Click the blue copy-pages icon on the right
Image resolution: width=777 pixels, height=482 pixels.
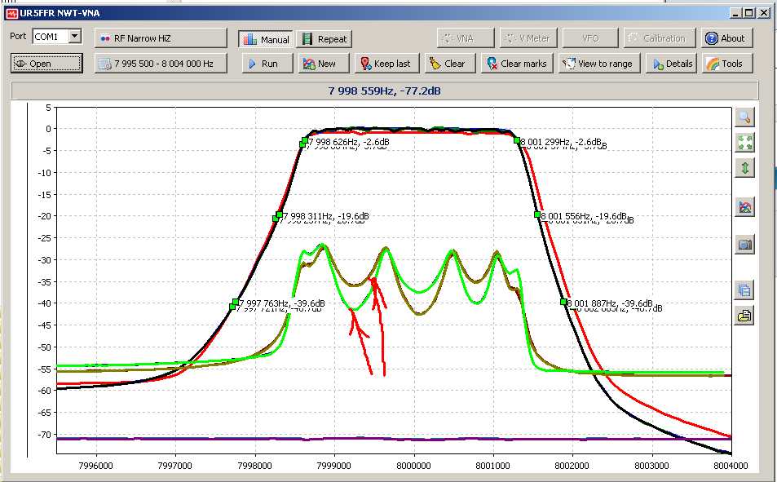(744, 290)
